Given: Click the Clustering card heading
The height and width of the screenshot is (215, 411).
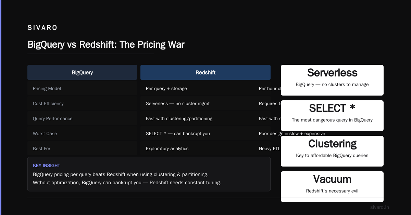Looking at the screenshot, I should [332, 144].
